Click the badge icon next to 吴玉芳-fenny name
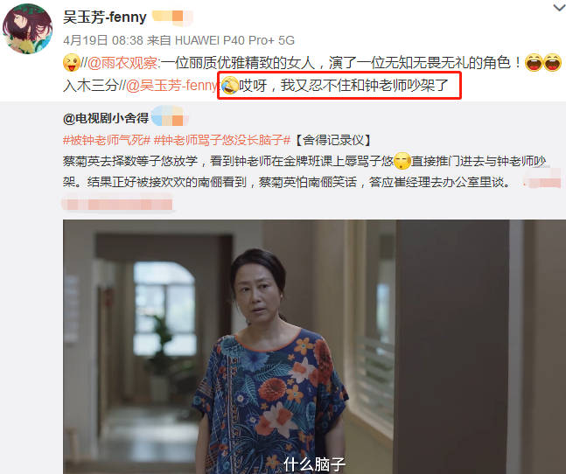 (x=171, y=17)
